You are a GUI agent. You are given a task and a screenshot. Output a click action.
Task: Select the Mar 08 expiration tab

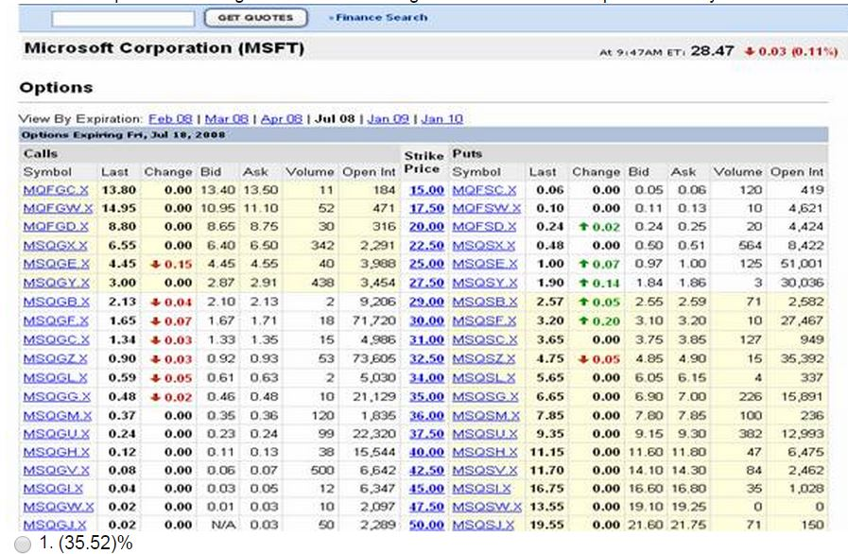227,118
